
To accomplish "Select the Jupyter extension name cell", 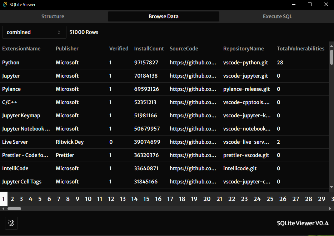I will (x=11, y=76).
